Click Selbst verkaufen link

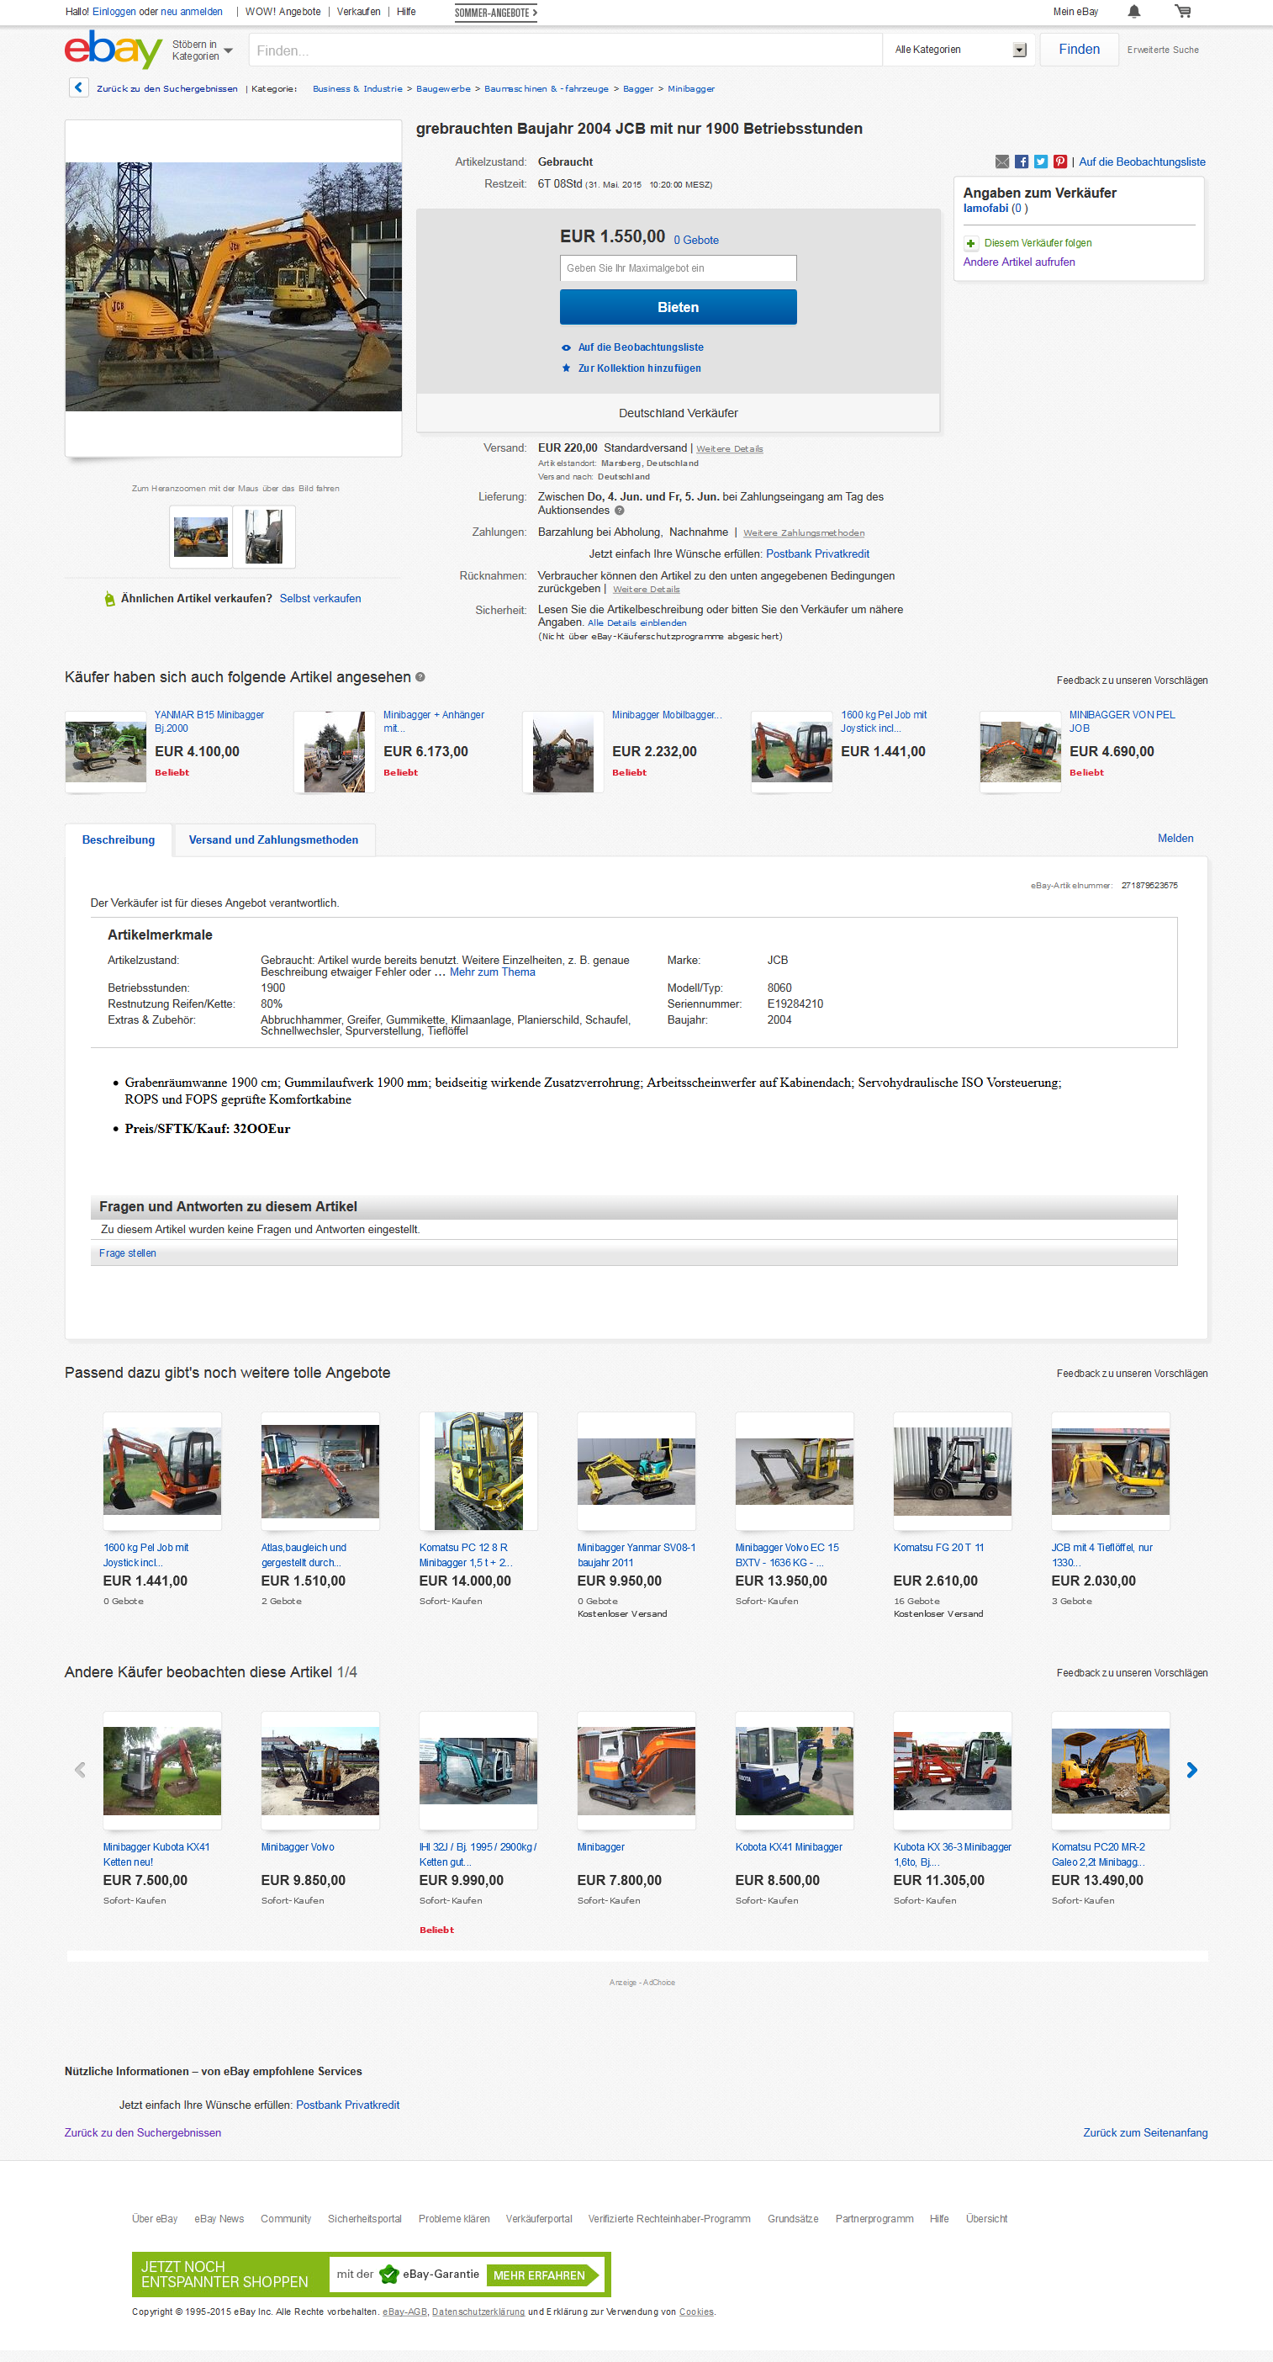click(x=320, y=599)
